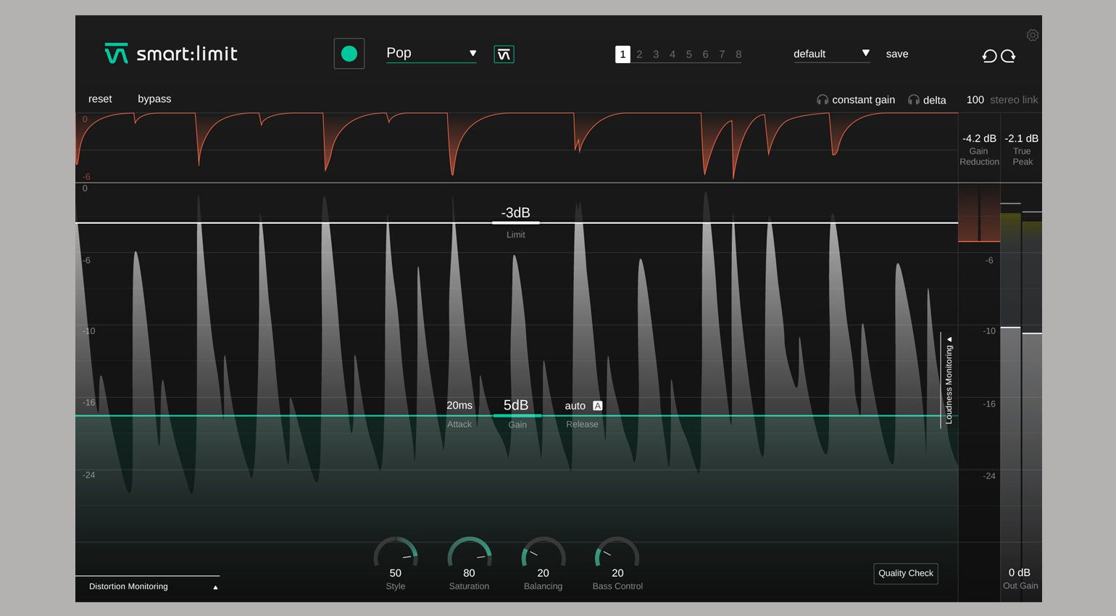The height and width of the screenshot is (616, 1116).
Task: Select state slot 1
Action: click(x=622, y=54)
